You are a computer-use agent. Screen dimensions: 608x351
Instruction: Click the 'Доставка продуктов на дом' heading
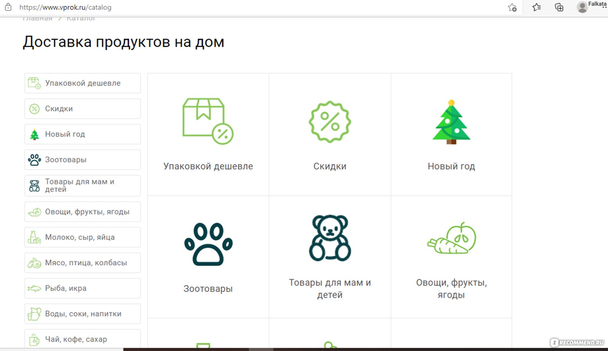click(124, 42)
